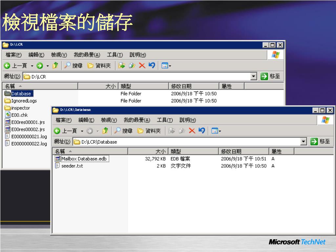Open 我的最愛(A) menu in D:\LCR window
The image size is (336, 252).
coord(87,55)
